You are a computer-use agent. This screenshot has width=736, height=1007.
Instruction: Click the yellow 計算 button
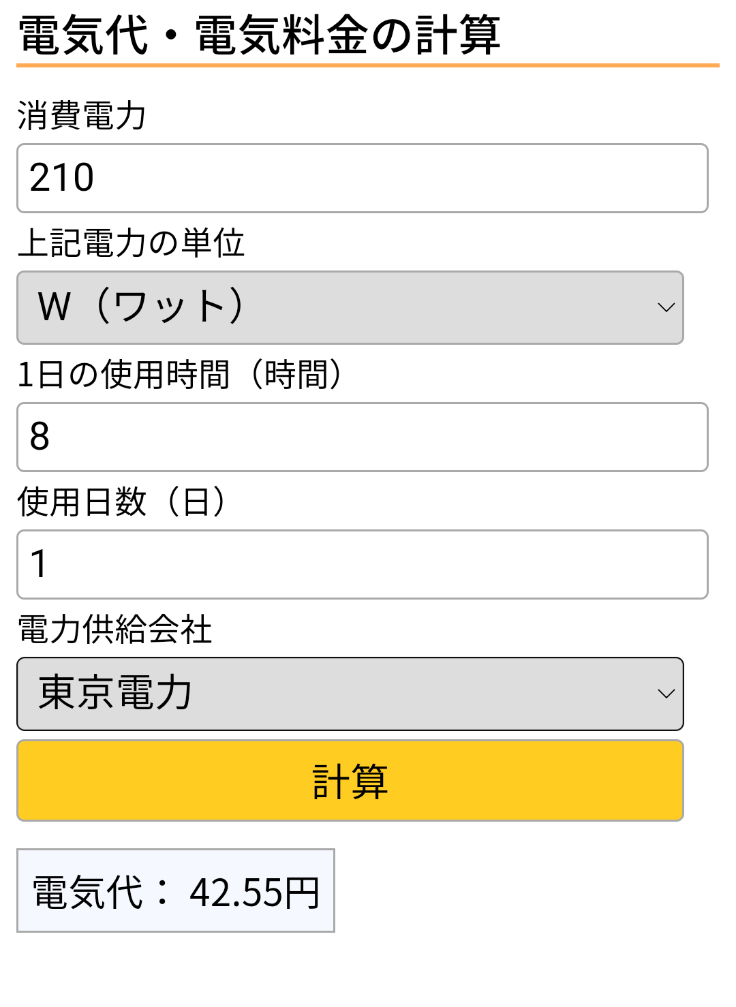(x=350, y=781)
